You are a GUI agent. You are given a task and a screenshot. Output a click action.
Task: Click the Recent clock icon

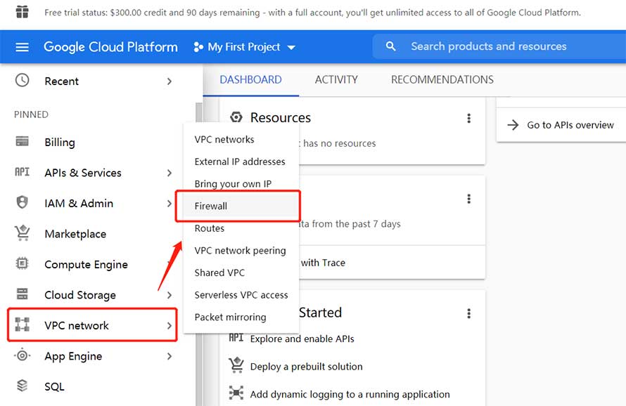point(23,80)
